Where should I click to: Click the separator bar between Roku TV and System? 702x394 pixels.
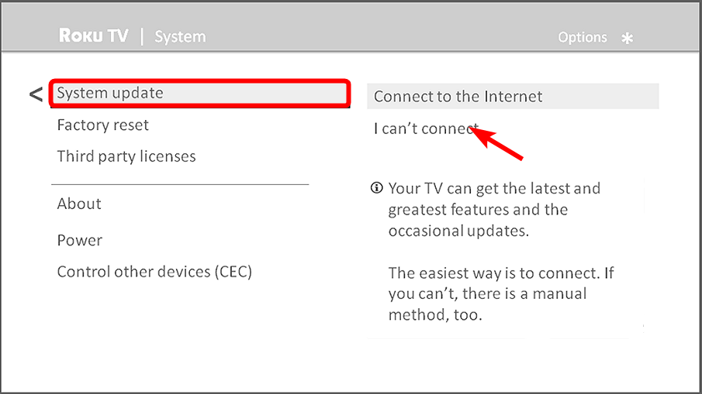[142, 36]
